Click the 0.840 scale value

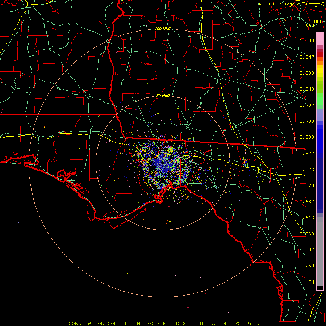tap(307, 89)
